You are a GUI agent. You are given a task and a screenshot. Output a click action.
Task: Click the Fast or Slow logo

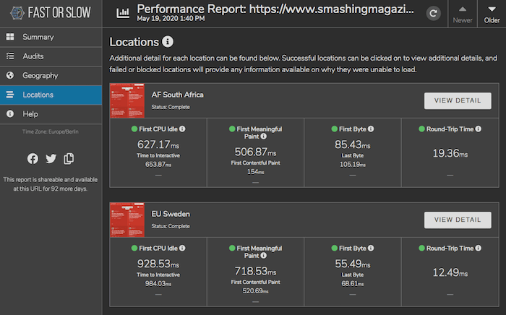(51, 13)
